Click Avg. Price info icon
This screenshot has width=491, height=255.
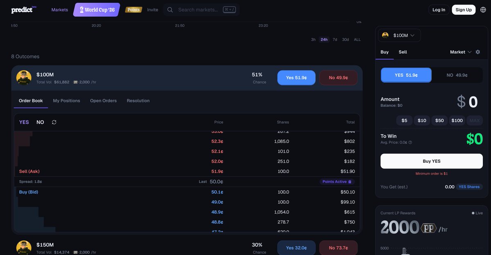410,142
